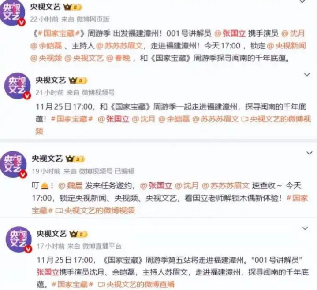Screen dimensions: 317x290
Task: Open the avatar on the 19小时前 post
Action: [x=14, y=164]
